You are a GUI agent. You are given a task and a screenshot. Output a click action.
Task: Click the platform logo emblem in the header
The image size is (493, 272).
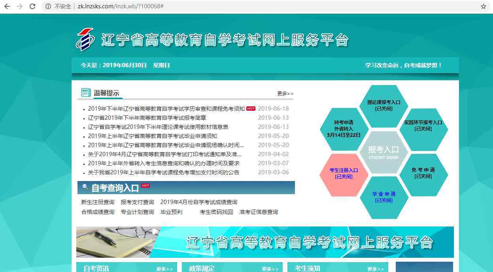85,40
